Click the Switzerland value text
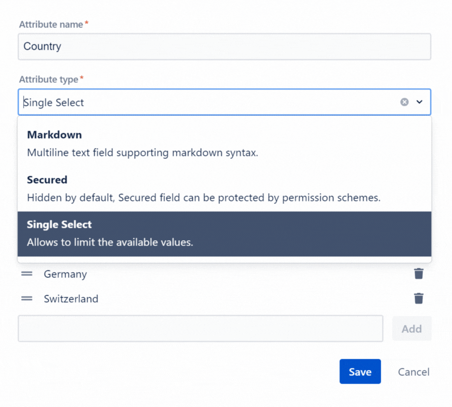This screenshot has width=452, height=407. (71, 298)
